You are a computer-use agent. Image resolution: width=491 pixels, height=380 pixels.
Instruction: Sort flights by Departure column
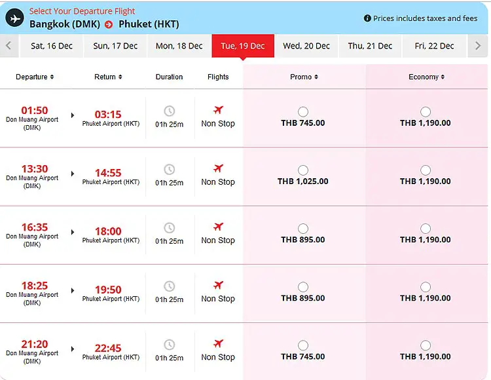point(35,77)
